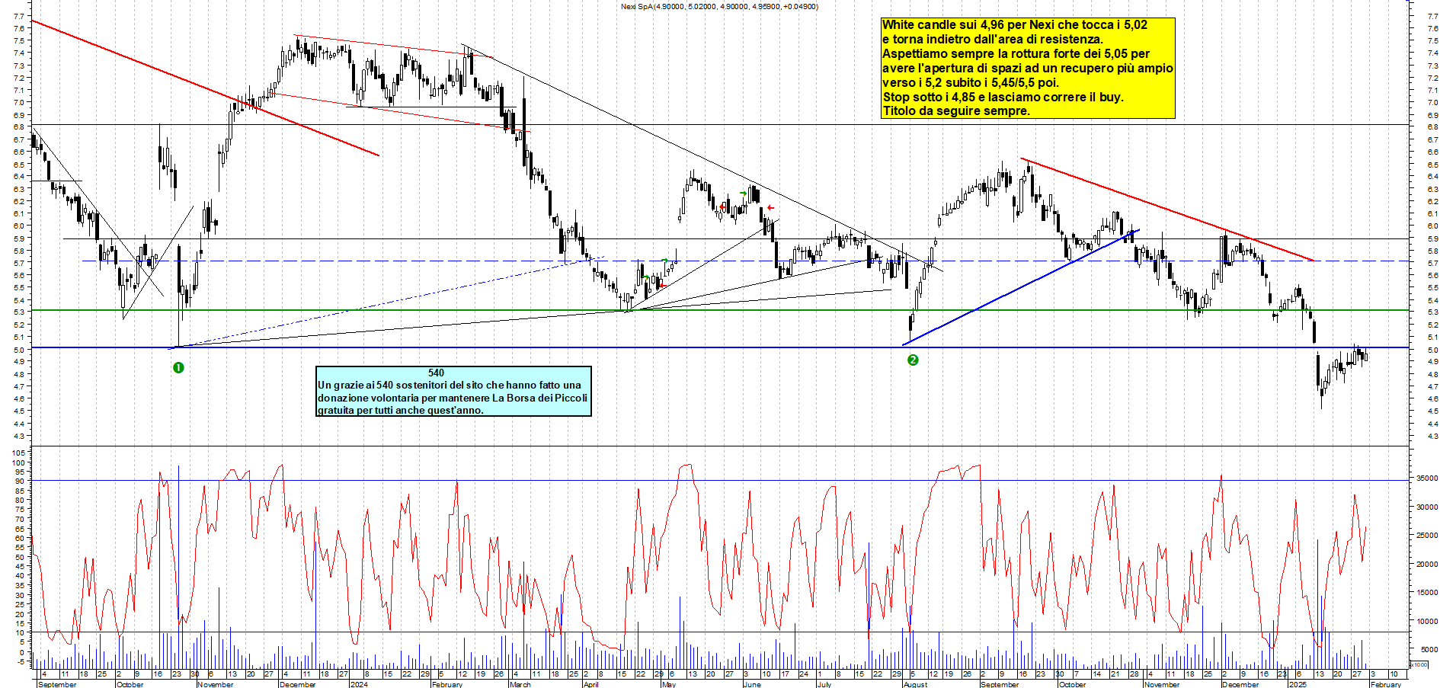
Task: Select line 'Un grazie ai 540 sostenitori'
Action: click(x=450, y=386)
